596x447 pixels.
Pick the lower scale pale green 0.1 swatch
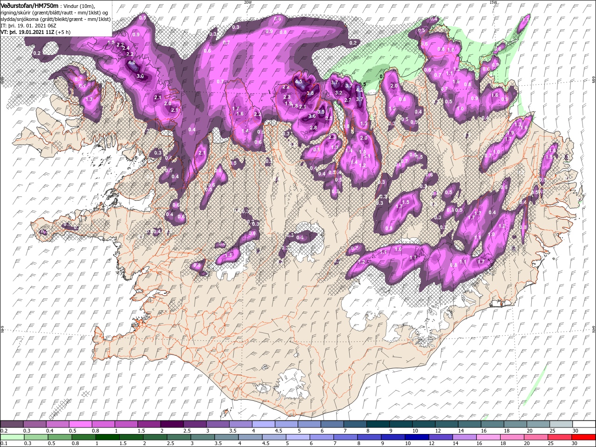(13, 437)
